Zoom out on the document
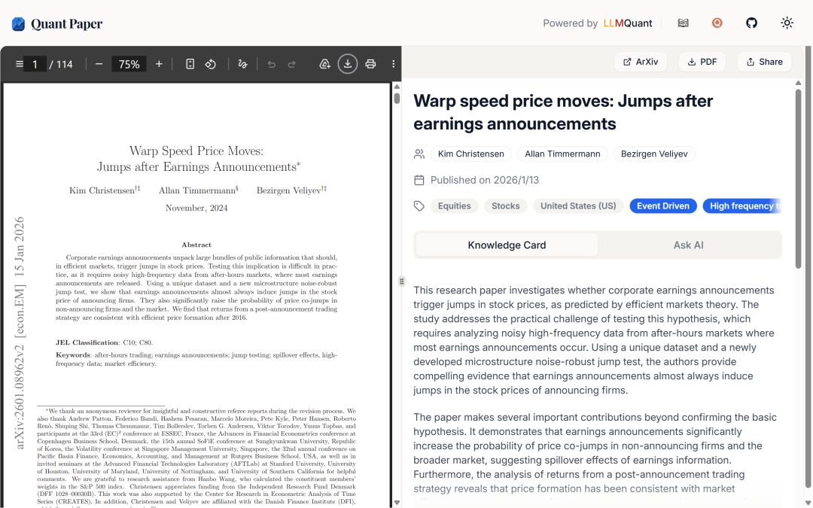The image size is (813, 508). pyautogui.click(x=99, y=63)
